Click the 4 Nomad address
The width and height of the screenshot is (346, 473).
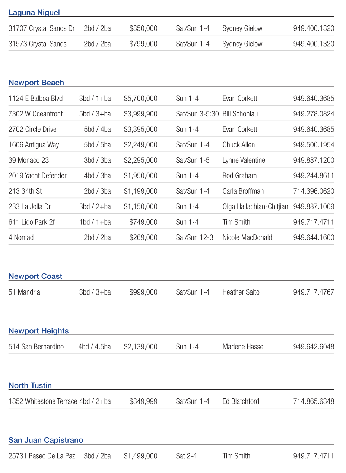click(x=21, y=237)
